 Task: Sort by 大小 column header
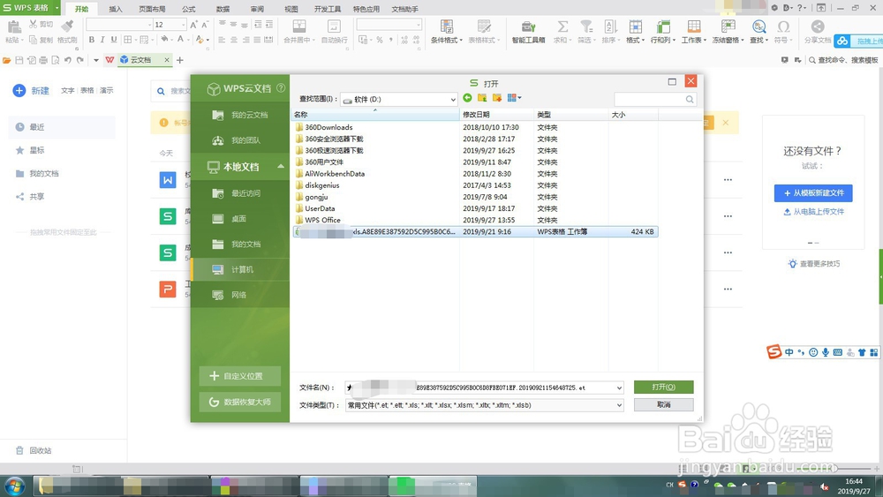click(x=633, y=115)
